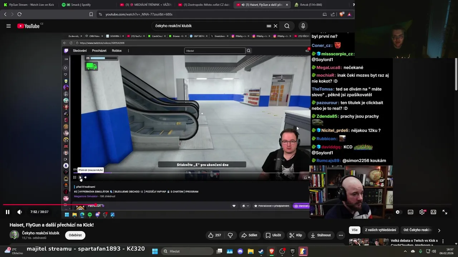The width and height of the screenshot is (458, 257).
Task: Open Velká debata o Twitch vs Kick video
Action: [x=414, y=242]
